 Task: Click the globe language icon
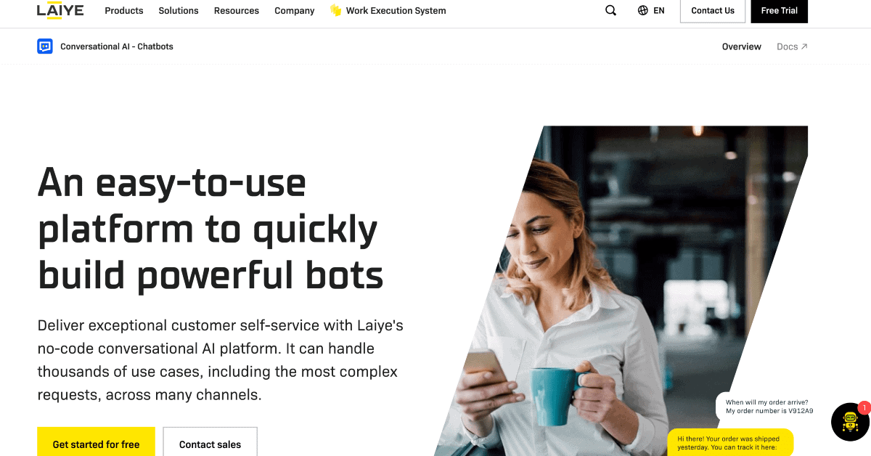pos(642,11)
